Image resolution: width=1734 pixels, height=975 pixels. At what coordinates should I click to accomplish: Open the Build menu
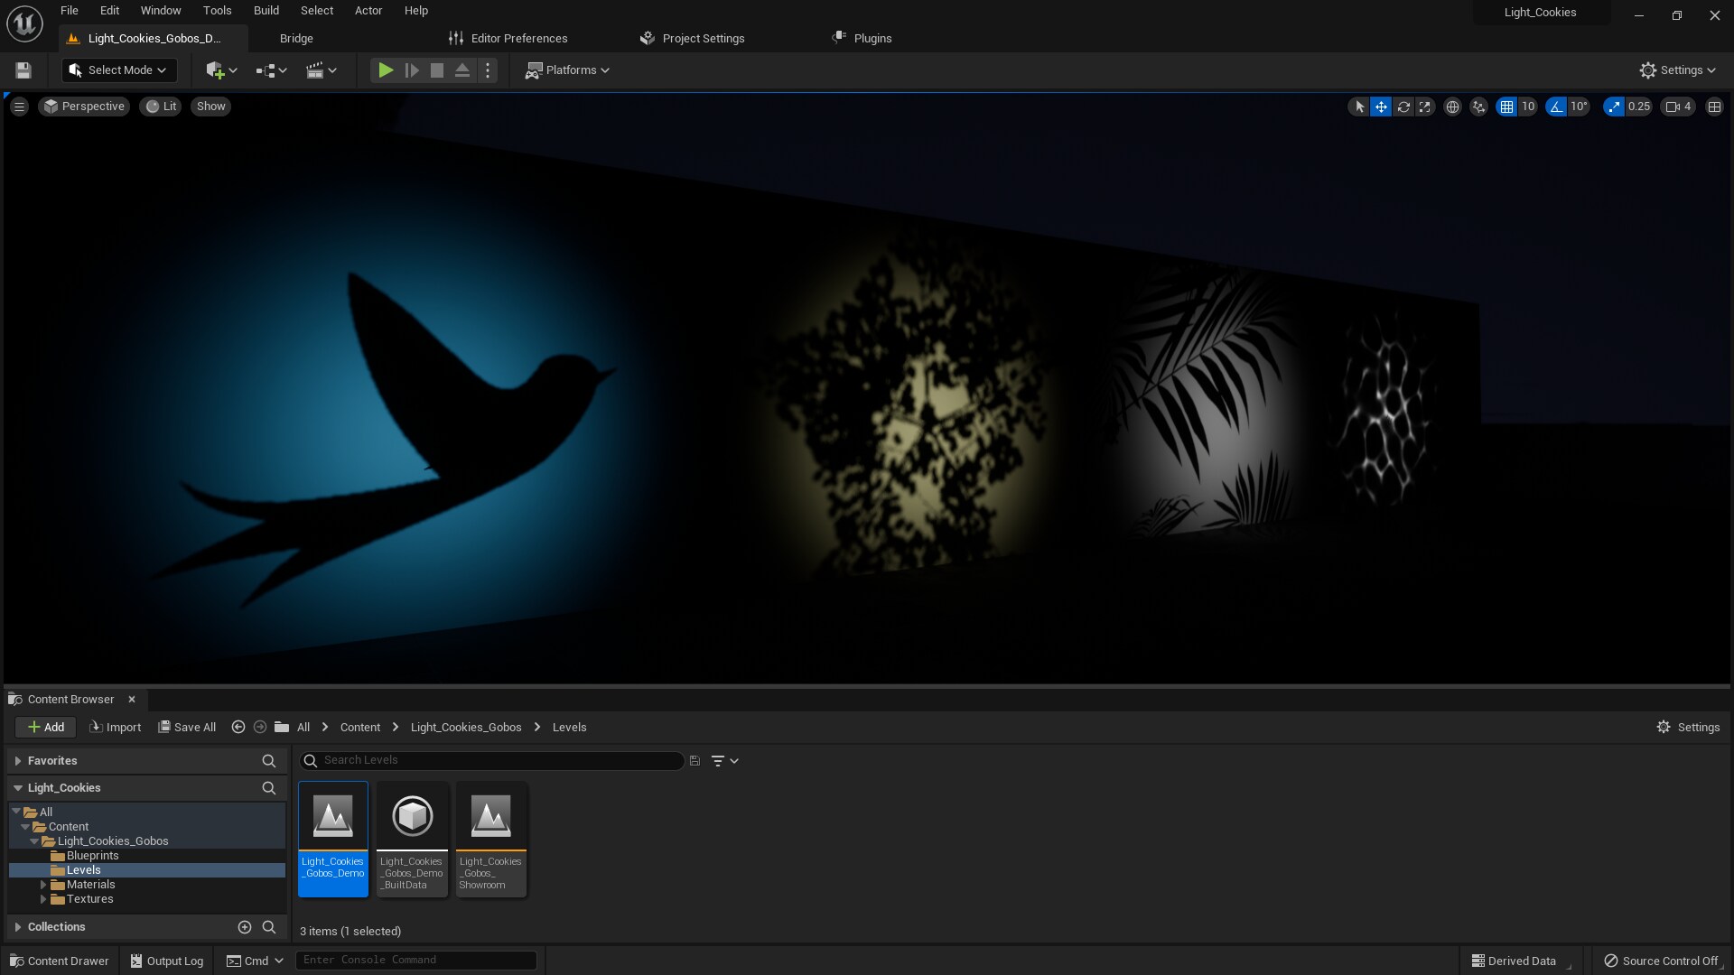pyautogui.click(x=266, y=11)
